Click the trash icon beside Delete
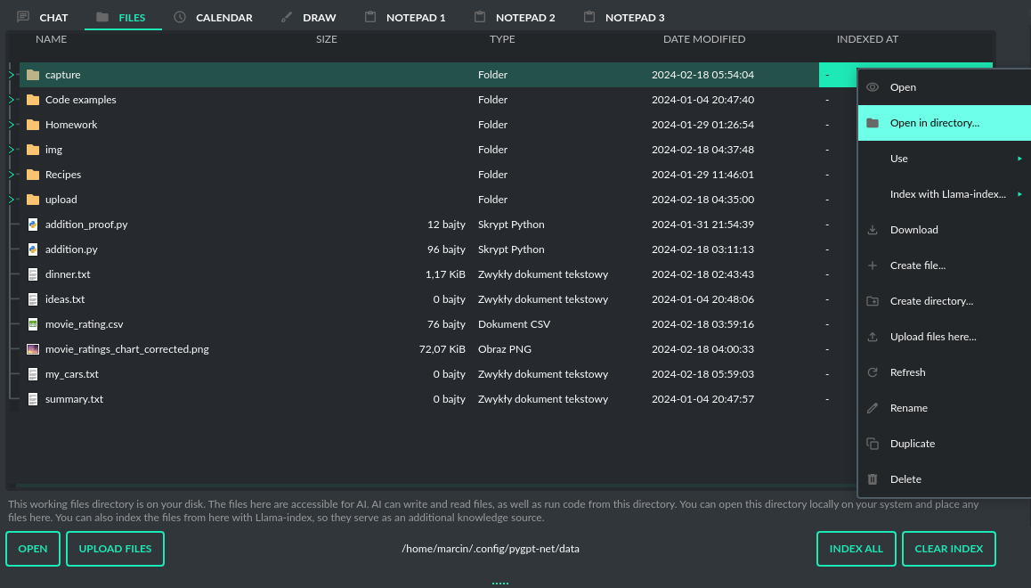 (873, 479)
